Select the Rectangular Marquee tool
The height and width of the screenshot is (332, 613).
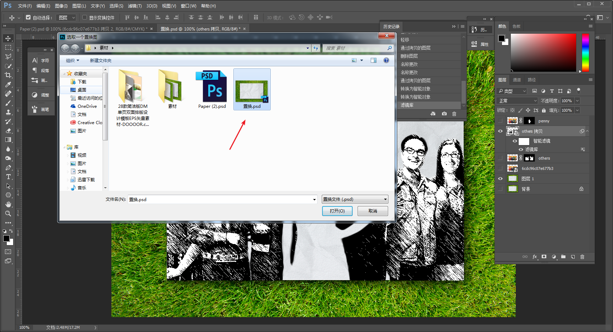tap(8, 48)
